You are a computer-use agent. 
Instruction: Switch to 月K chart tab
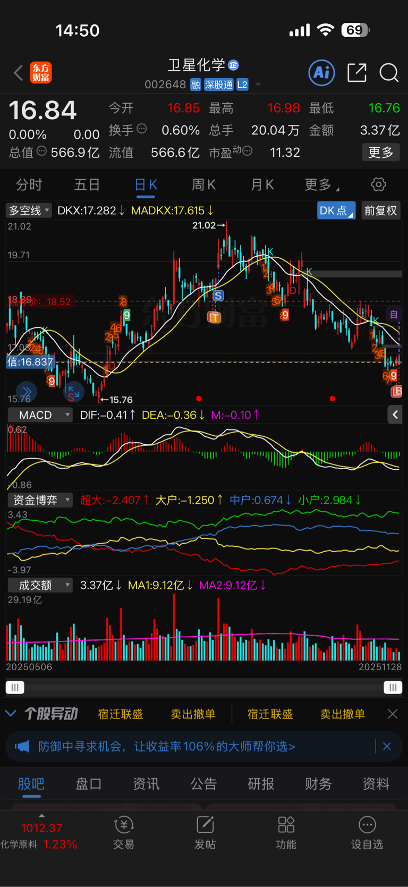(262, 184)
